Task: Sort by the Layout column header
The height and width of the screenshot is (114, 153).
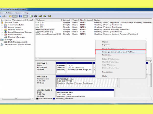Action: (66, 20)
